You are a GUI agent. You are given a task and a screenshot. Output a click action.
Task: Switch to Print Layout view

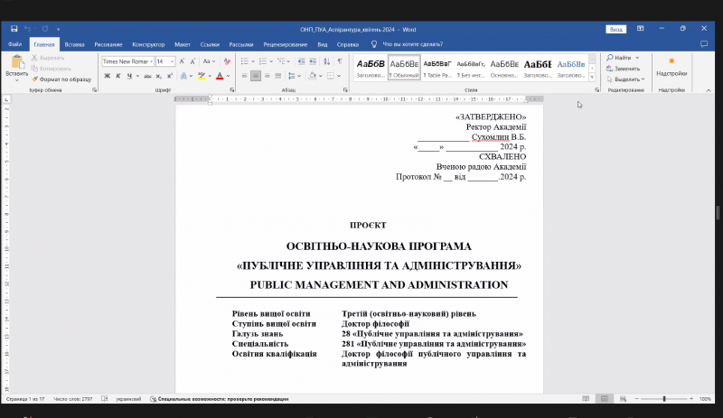pyautogui.click(x=604, y=399)
